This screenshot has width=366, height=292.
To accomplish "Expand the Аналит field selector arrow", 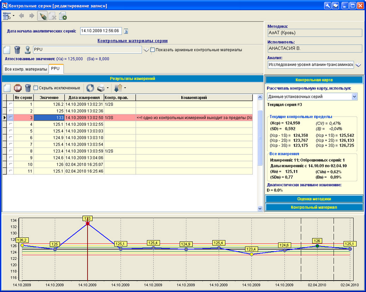I will pos(358,65).
